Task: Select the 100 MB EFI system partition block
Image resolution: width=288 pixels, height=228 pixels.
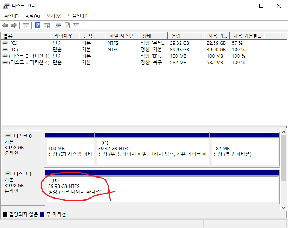Action: [70, 149]
